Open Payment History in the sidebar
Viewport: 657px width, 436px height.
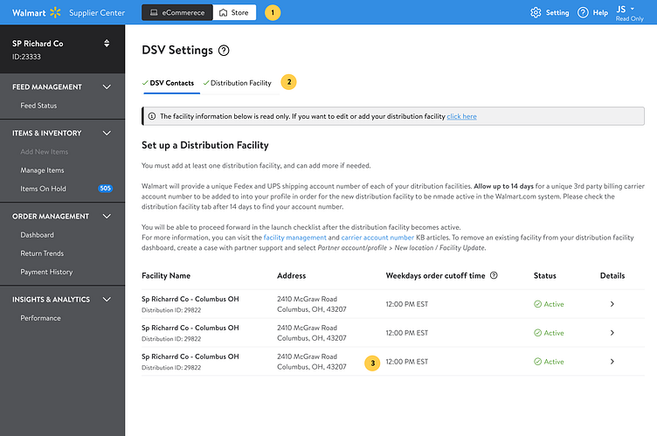click(46, 272)
